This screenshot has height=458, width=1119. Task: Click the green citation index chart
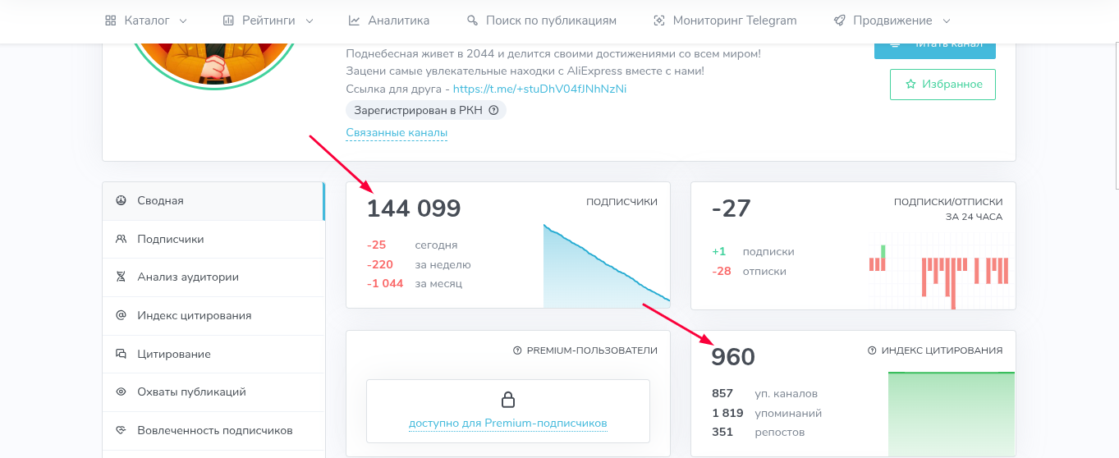click(952, 414)
